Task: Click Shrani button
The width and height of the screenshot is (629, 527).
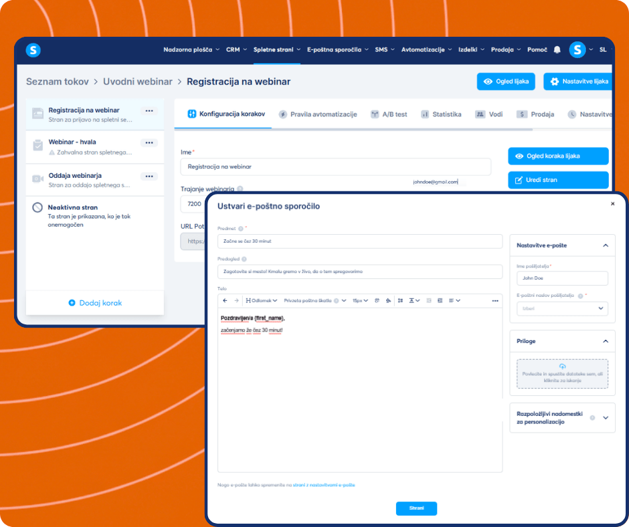Action: click(416, 508)
